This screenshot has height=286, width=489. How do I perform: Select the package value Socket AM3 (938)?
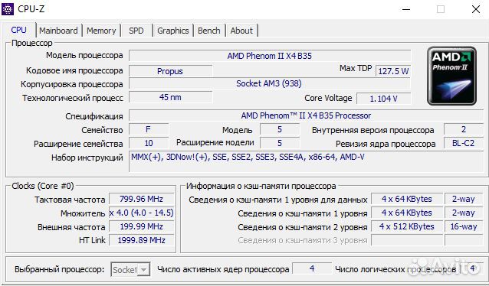pyautogui.click(x=270, y=83)
